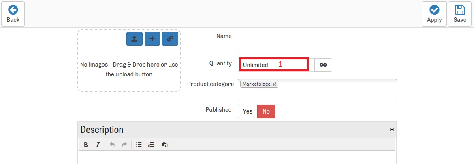Click the undo arrow in editor
The image size is (474, 164).
coord(112,145)
